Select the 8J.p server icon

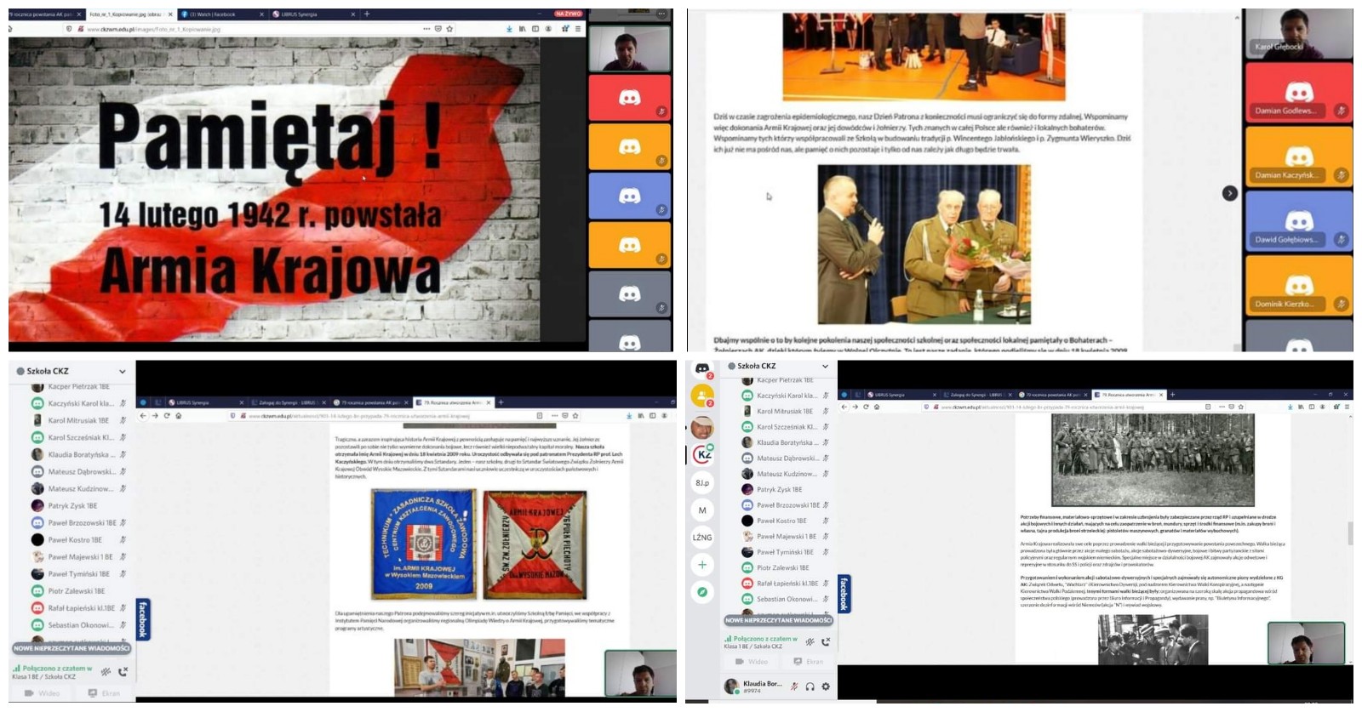[x=702, y=482]
